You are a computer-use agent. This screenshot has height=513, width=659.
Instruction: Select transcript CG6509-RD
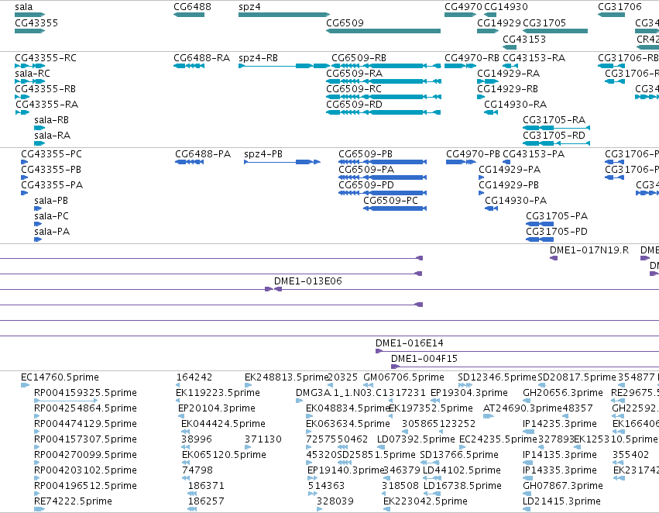coord(383,112)
